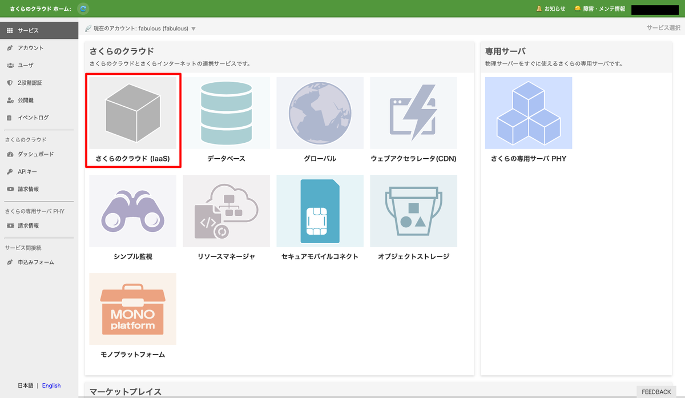
Task: Click the グローバル label
Action: click(320, 159)
